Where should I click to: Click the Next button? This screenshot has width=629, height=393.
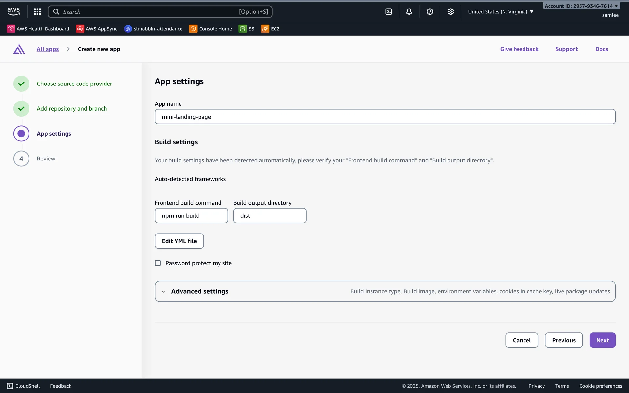click(x=602, y=340)
